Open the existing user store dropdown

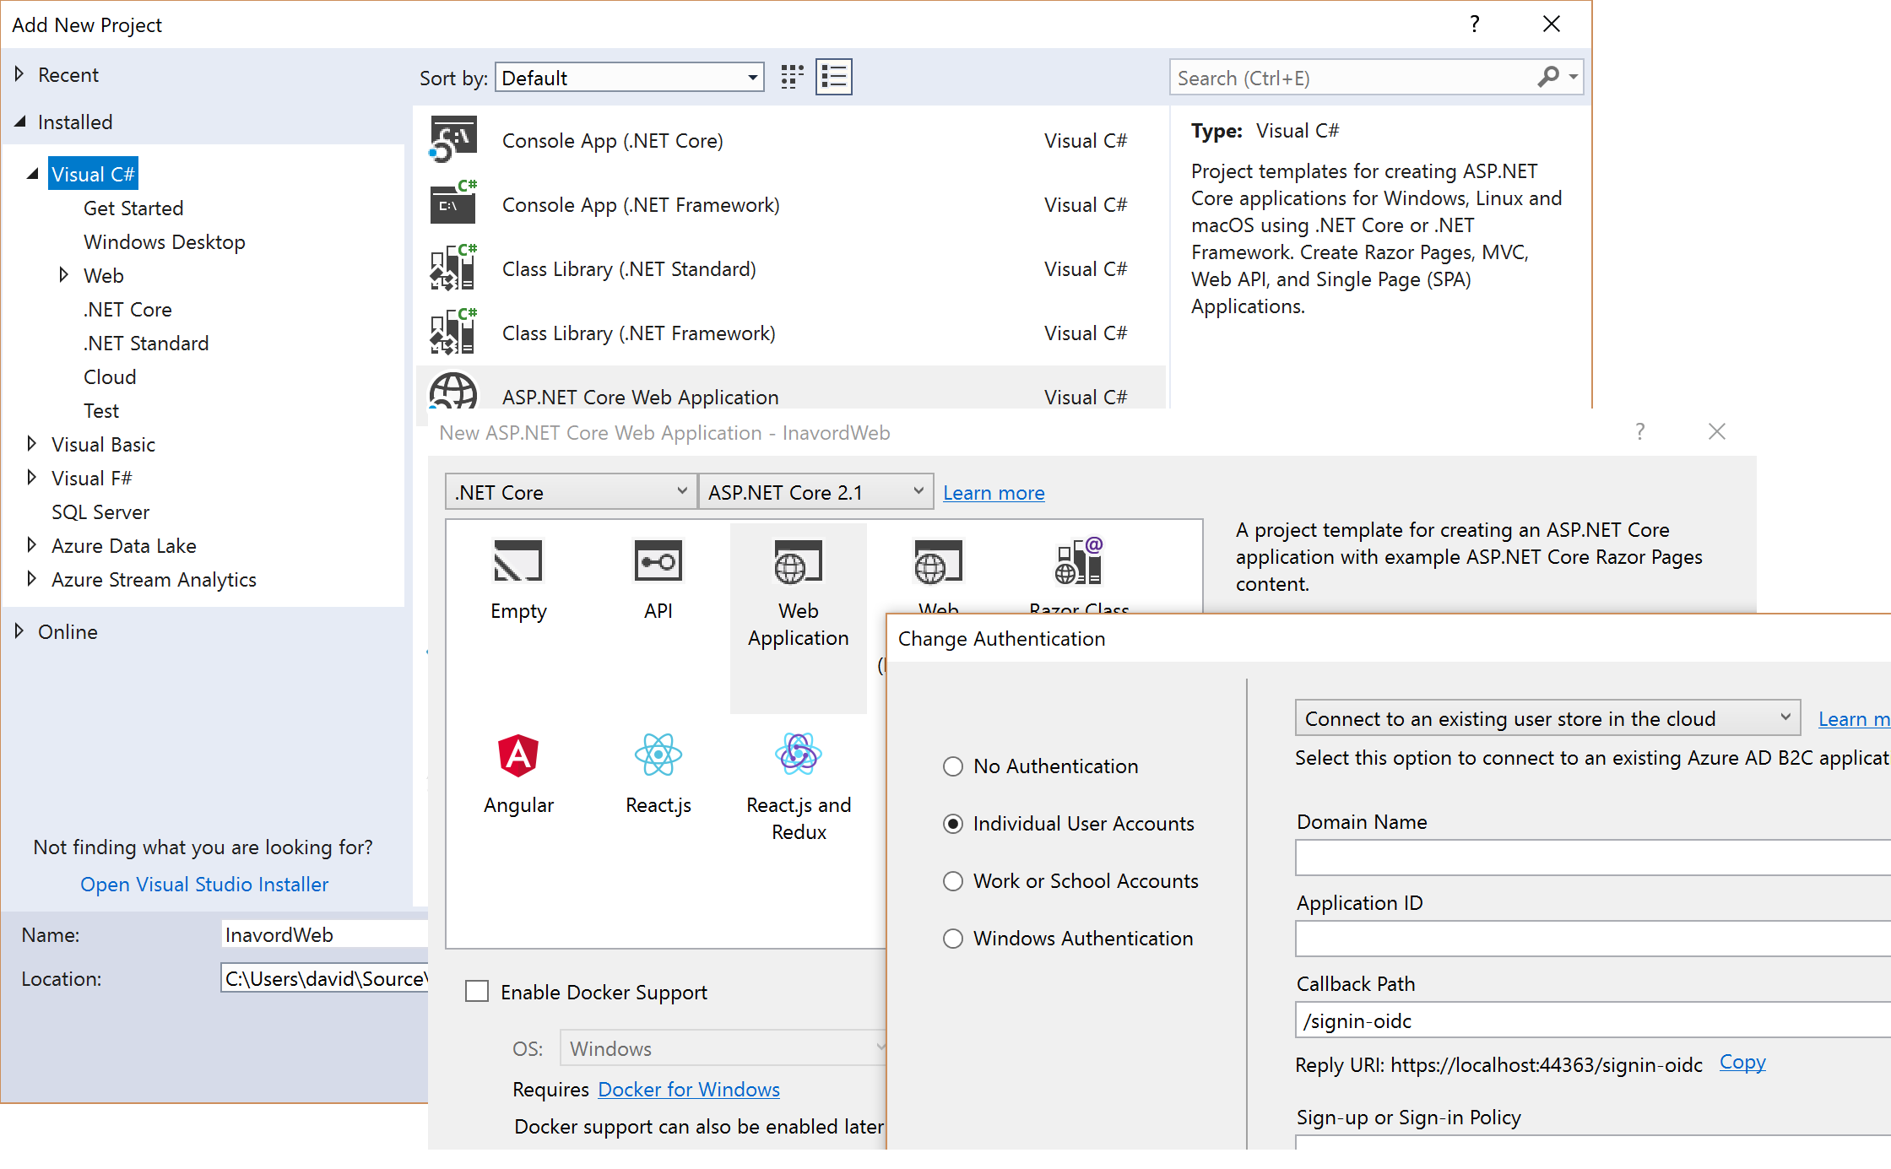tap(1547, 718)
